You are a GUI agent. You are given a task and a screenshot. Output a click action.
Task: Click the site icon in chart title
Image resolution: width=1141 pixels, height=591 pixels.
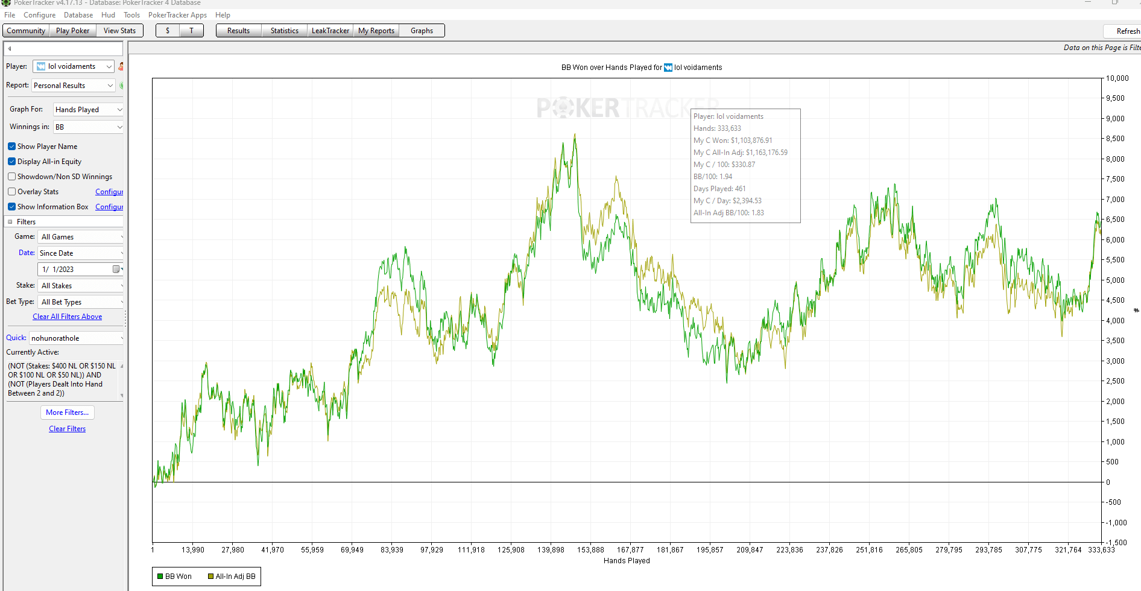tap(668, 68)
